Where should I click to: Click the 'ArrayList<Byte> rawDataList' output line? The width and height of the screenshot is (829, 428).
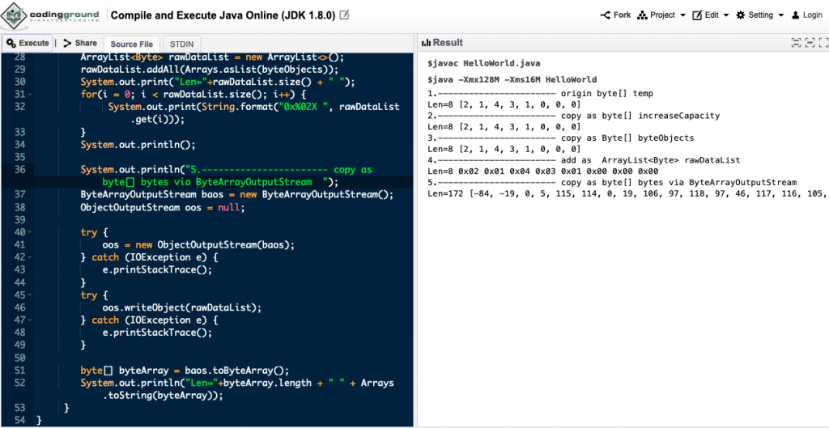(x=584, y=160)
